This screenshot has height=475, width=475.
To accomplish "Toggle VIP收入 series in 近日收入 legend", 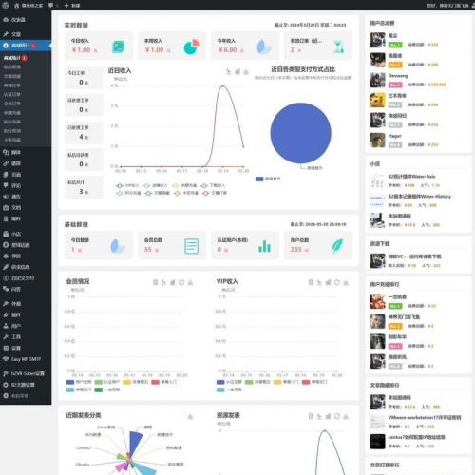I will [x=127, y=185].
